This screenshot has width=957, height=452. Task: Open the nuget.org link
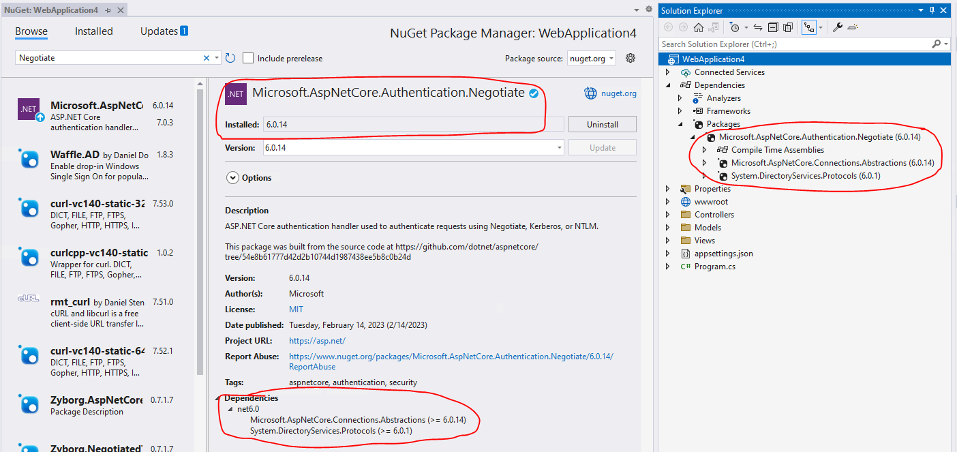point(619,93)
